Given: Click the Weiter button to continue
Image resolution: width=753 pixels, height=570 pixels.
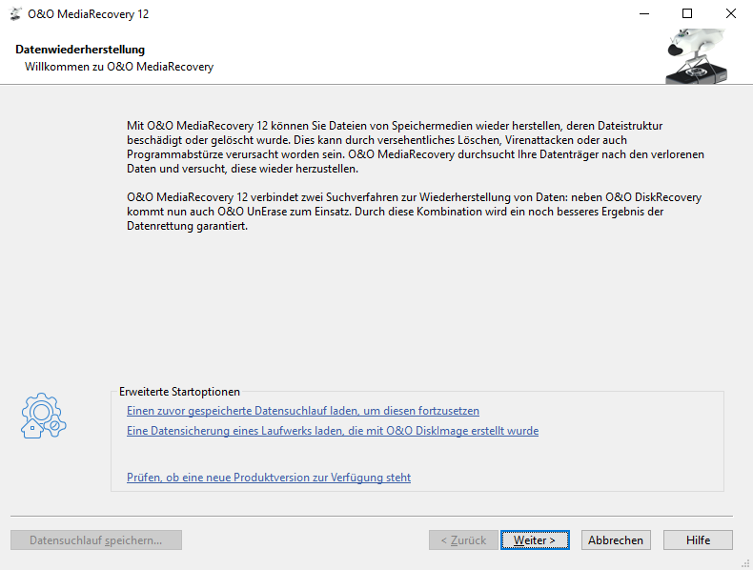Looking at the screenshot, I should tap(535, 539).
